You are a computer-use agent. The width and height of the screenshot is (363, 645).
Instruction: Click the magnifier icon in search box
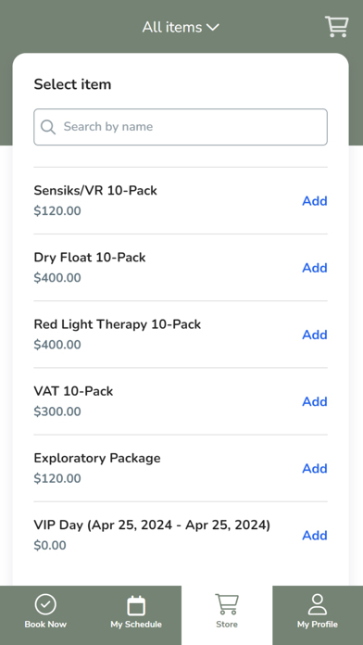tap(48, 127)
